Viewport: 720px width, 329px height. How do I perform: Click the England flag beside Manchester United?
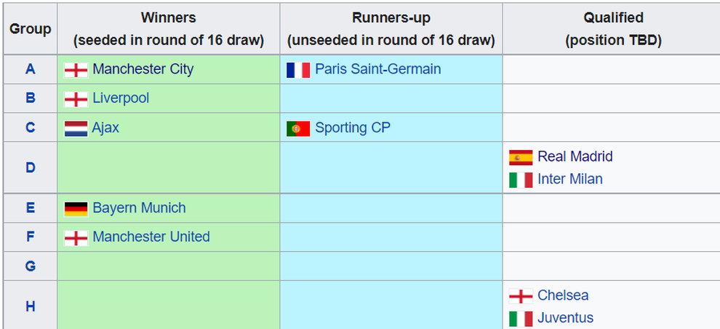76,238
